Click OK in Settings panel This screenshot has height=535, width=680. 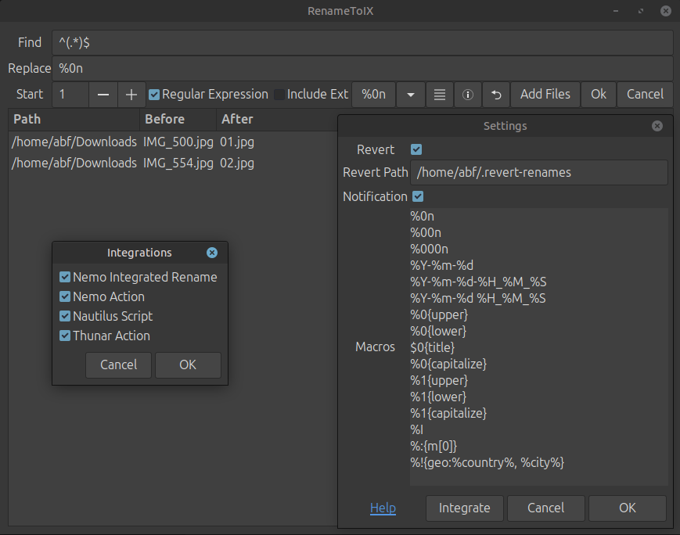[627, 508]
